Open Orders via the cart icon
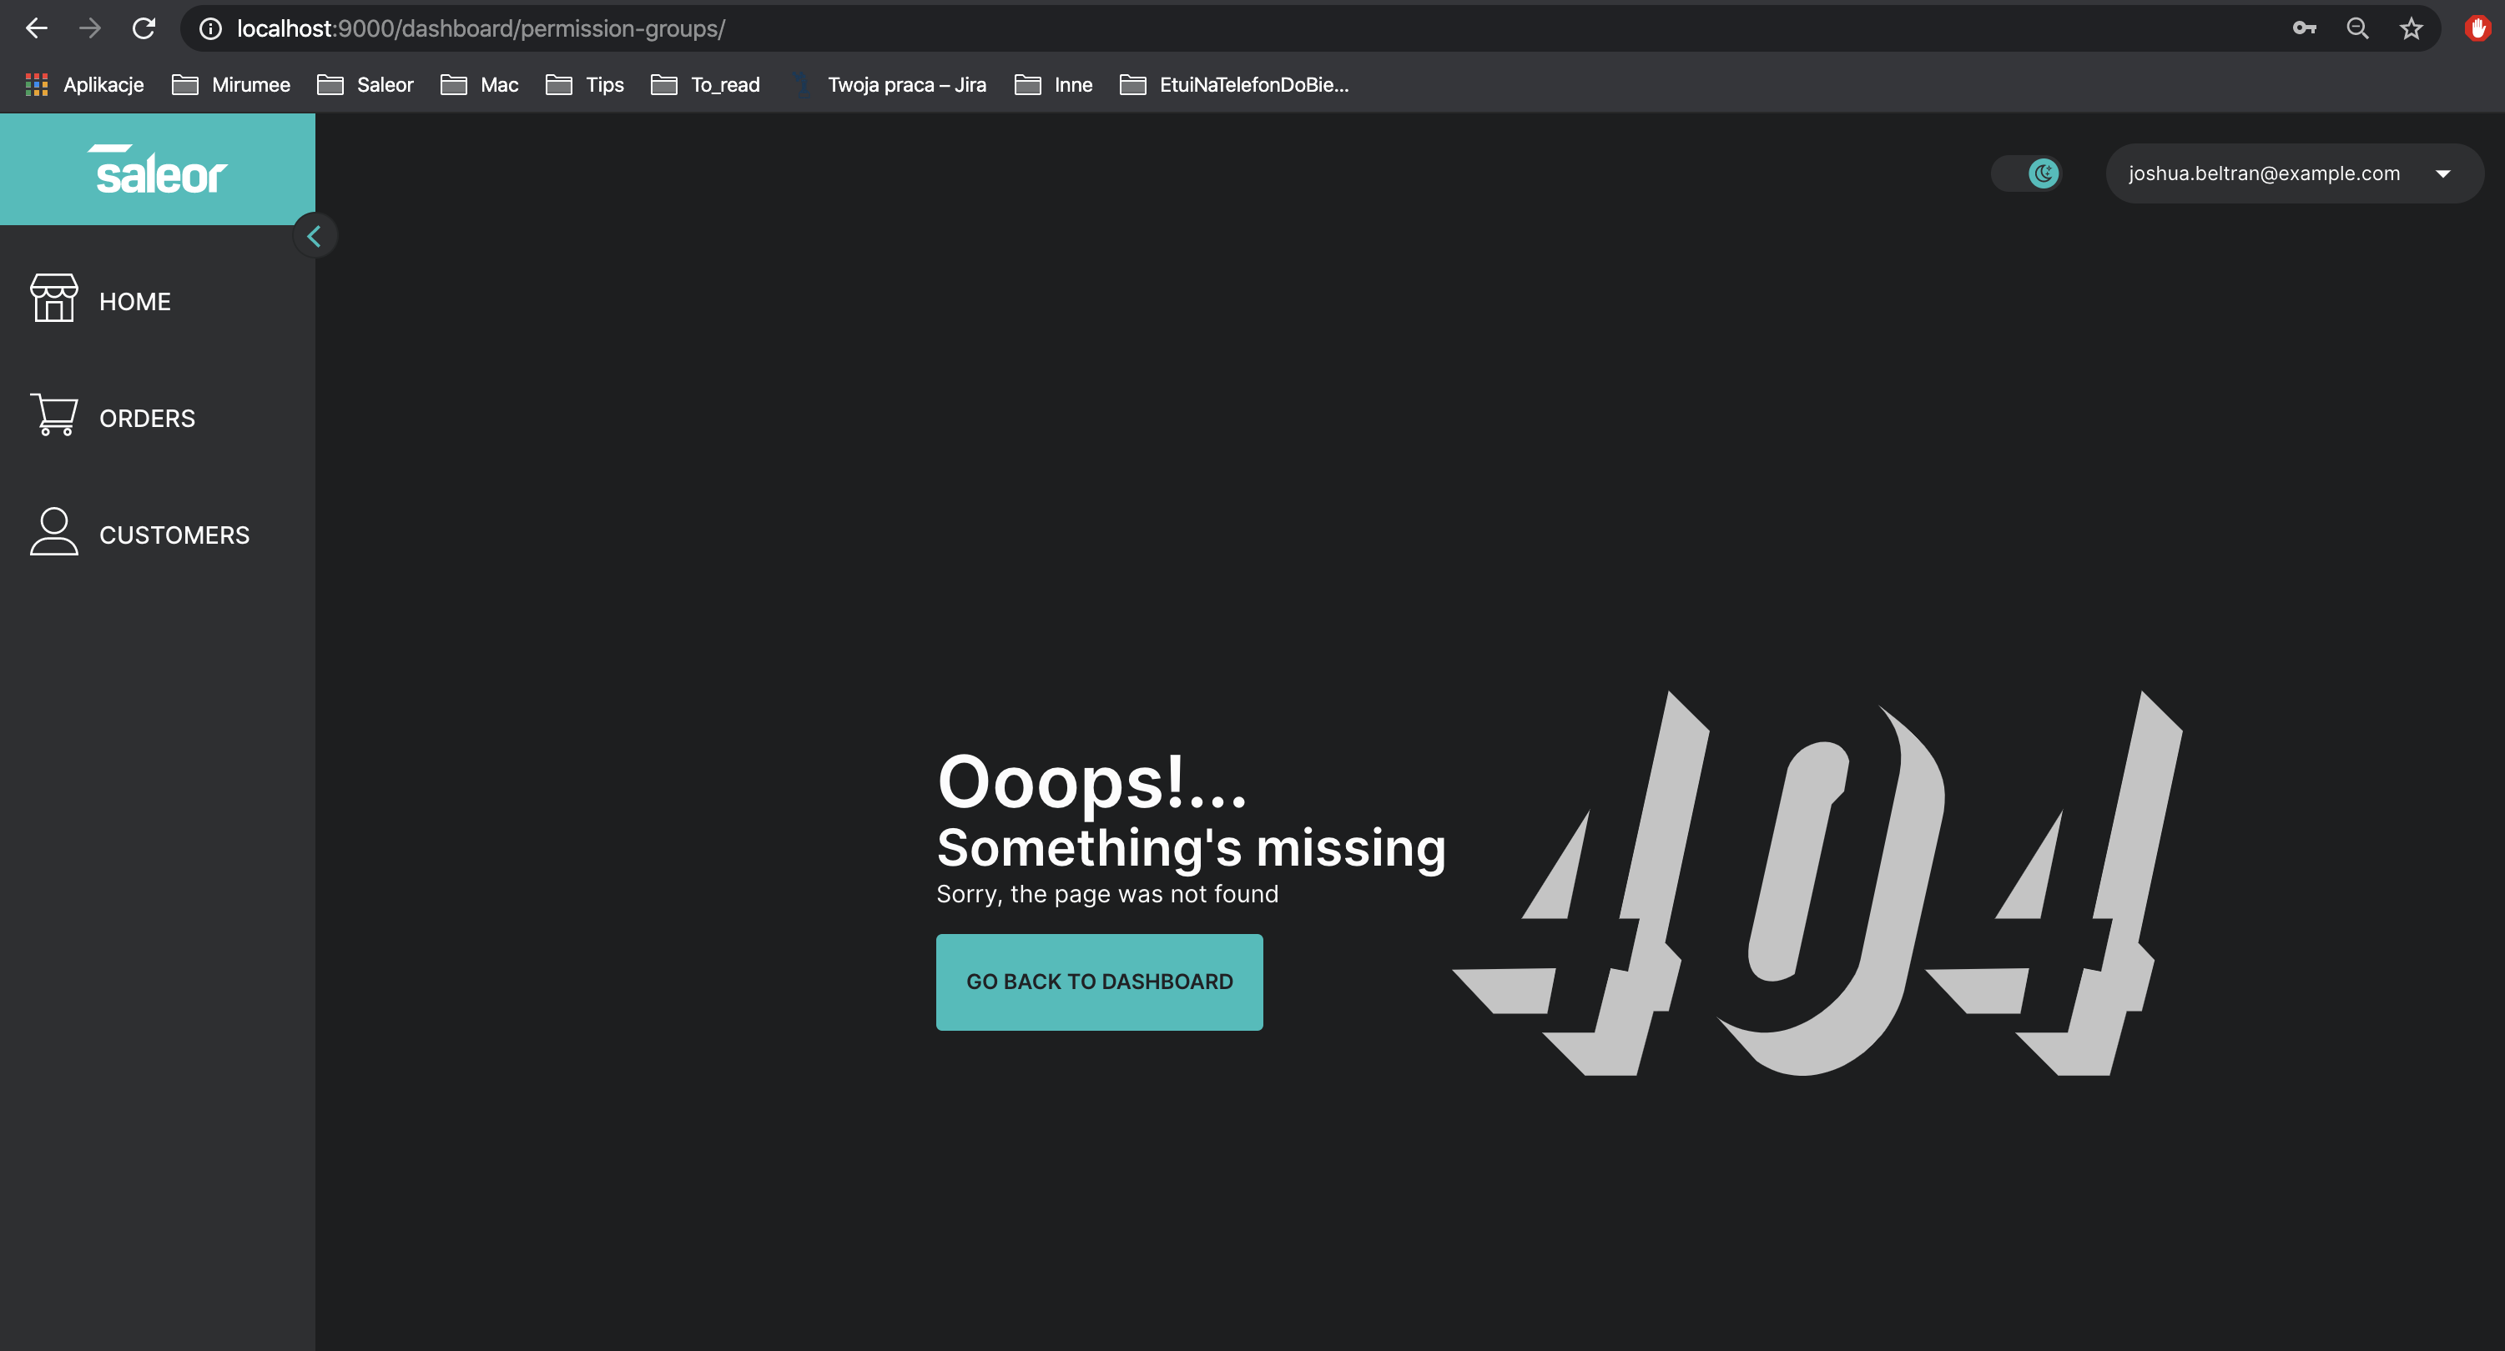2505x1351 pixels. pos(53,415)
